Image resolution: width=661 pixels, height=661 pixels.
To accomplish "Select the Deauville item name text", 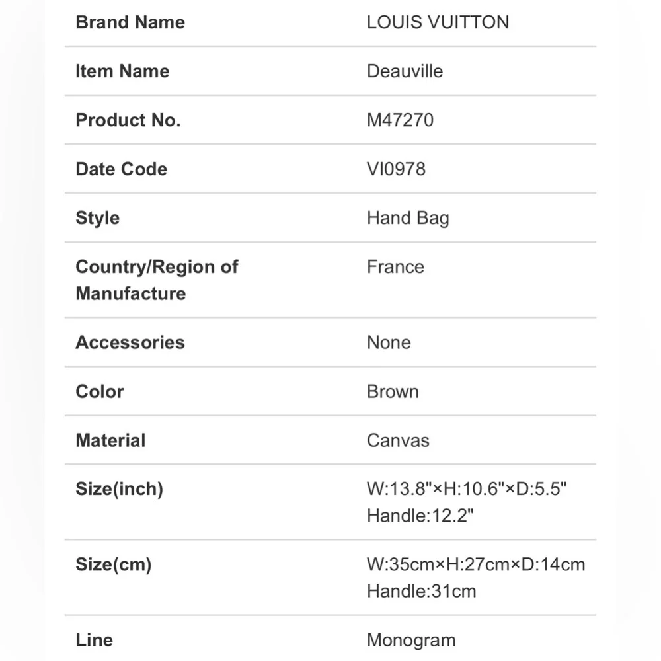I will [x=405, y=71].
